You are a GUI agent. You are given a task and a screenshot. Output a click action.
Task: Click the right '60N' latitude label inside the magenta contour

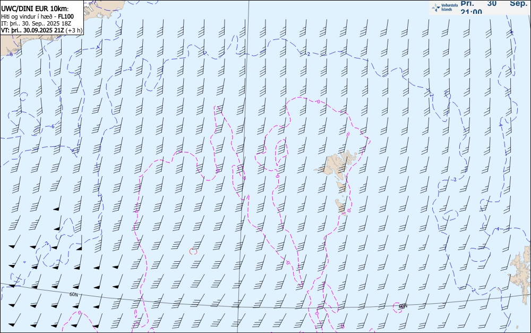[x=402, y=306]
